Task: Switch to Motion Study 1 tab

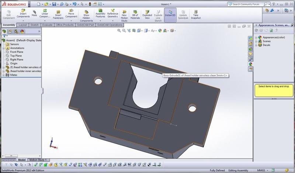Action: [38, 160]
